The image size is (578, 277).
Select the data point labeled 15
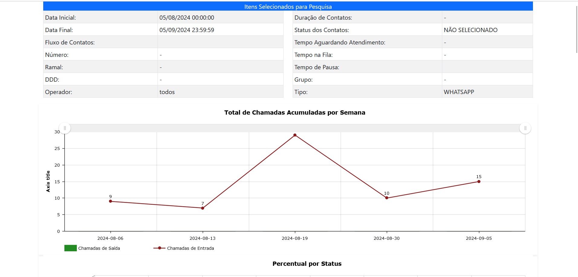coord(479,181)
